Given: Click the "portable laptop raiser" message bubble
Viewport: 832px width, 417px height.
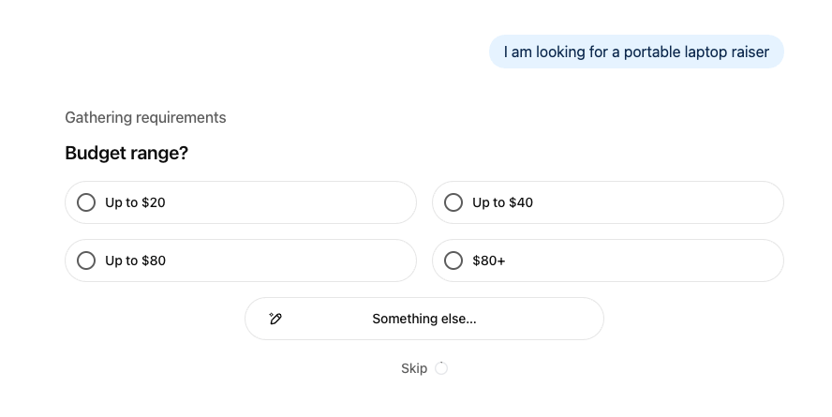Looking at the screenshot, I should point(636,52).
